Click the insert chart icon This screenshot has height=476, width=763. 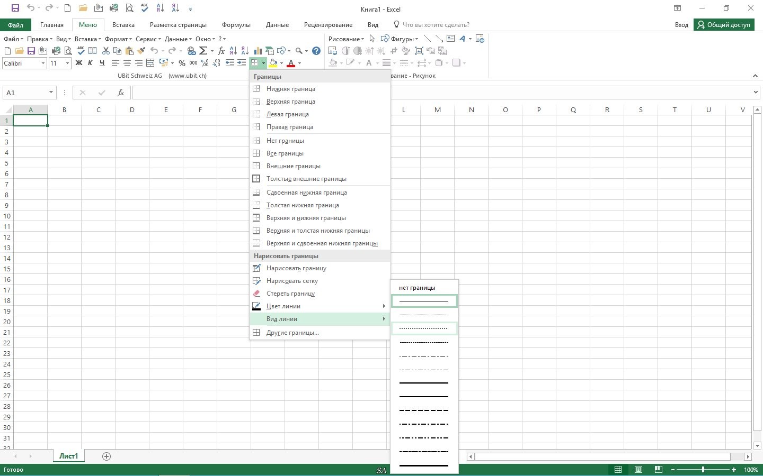[x=258, y=51]
